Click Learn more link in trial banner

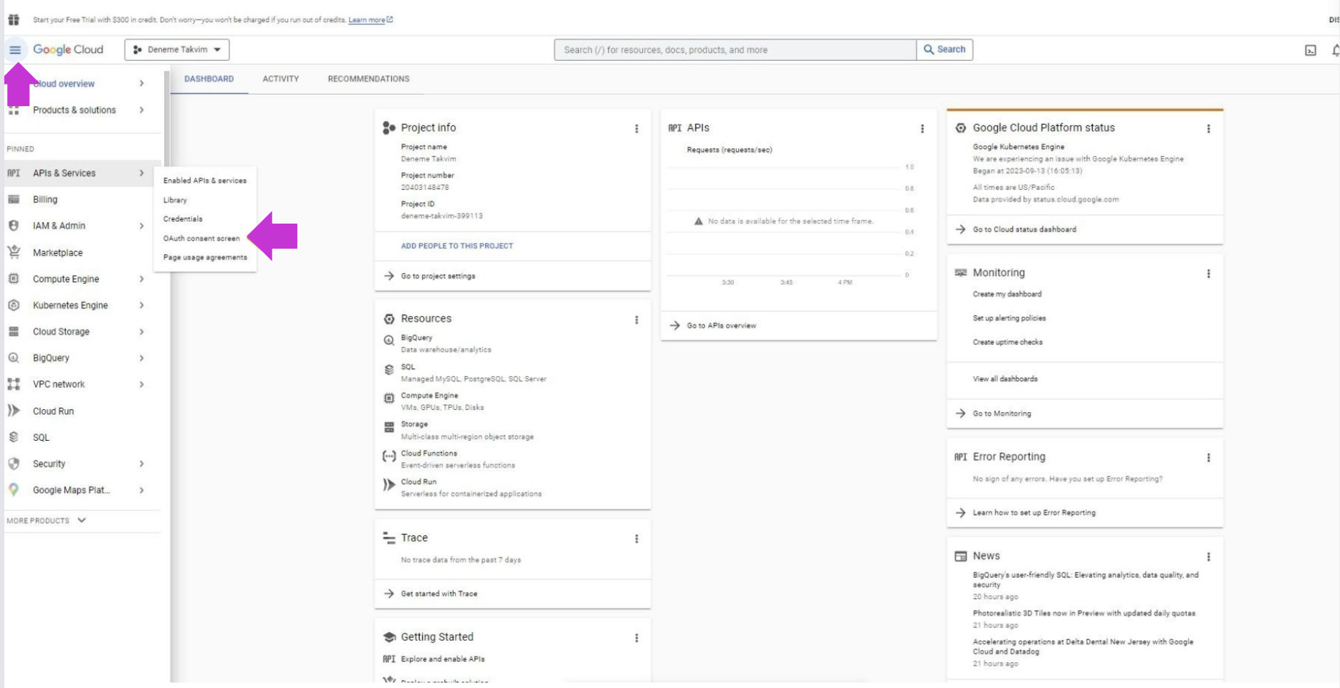[x=370, y=20]
